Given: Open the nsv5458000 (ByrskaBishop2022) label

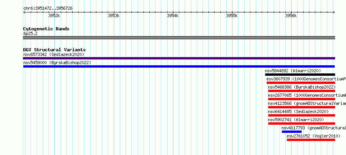Looking at the screenshot, I should click(57, 63).
